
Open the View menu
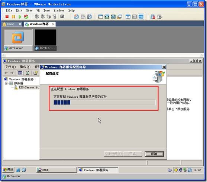click(29, 10)
